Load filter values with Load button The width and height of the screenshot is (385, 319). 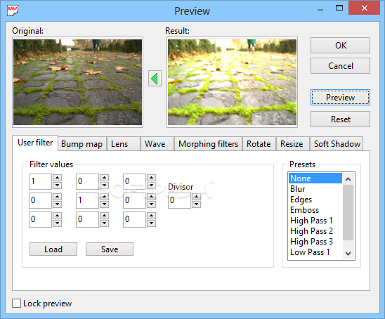[x=53, y=249]
